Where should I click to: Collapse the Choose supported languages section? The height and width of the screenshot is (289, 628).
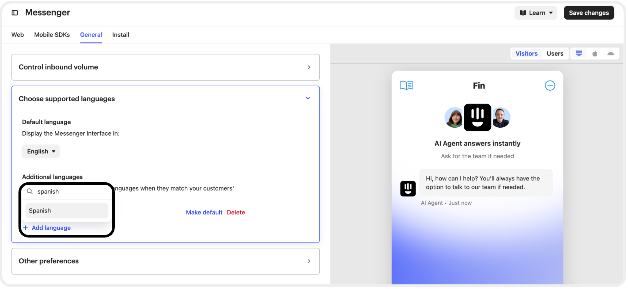pos(166,99)
